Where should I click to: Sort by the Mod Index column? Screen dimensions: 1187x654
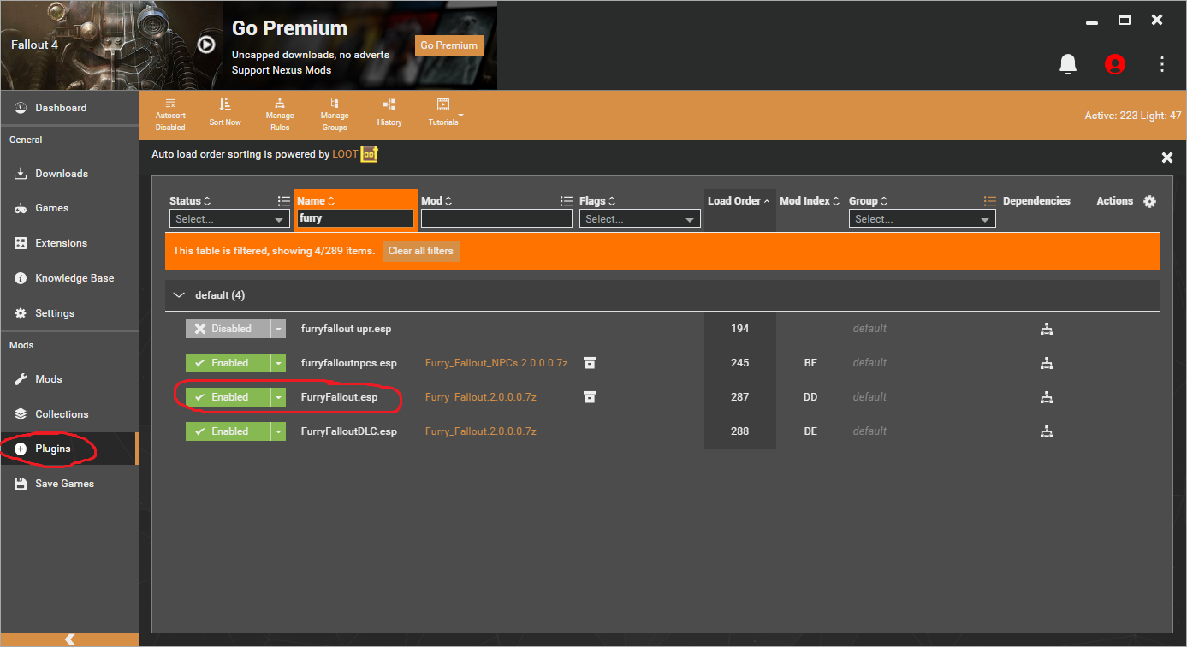point(810,201)
